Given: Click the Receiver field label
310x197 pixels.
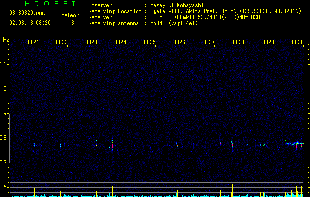Looking at the screenshot, I should (x=100, y=17).
